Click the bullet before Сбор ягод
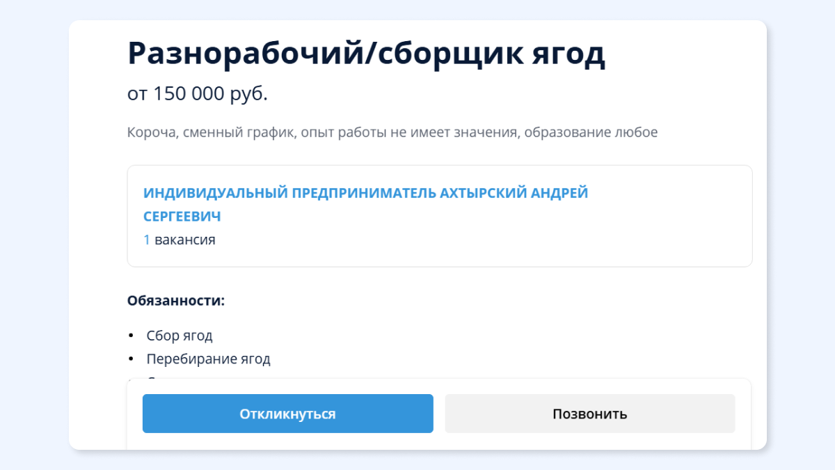The height and width of the screenshot is (470, 835). tap(131, 336)
